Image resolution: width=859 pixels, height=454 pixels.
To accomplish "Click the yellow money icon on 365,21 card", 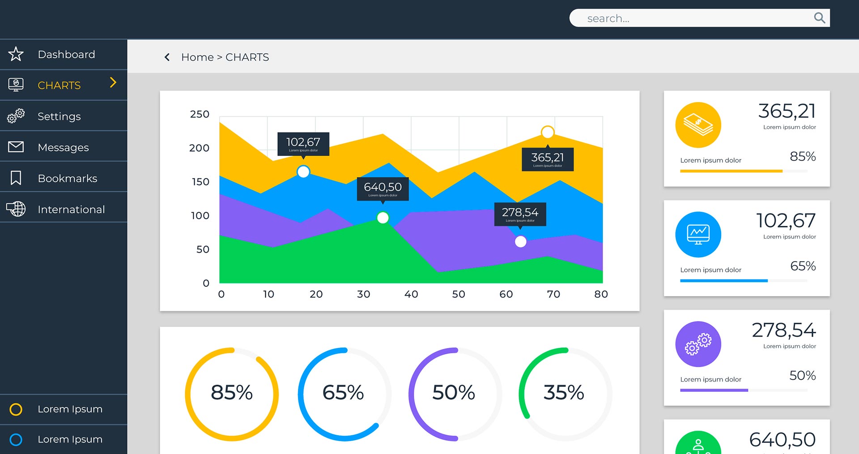I will 698,125.
